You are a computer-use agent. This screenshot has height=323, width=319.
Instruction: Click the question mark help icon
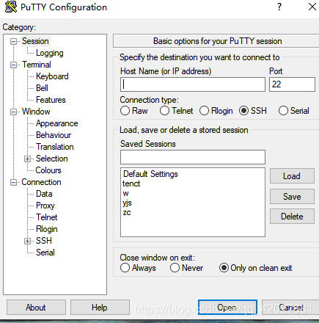(279, 7)
